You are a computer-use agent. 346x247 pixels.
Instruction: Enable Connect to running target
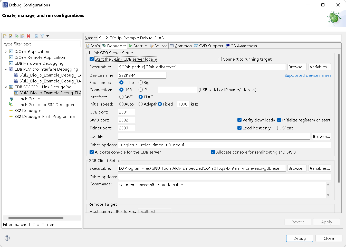(220, 59)
